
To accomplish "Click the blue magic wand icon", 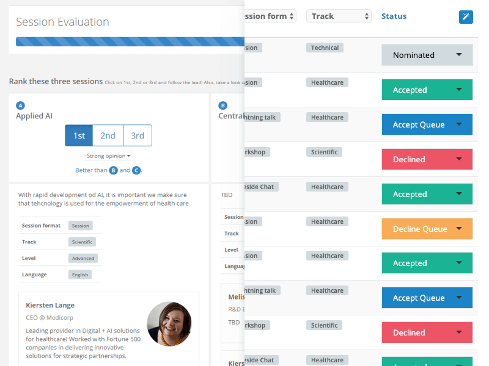I will click(x=466, y=17).
